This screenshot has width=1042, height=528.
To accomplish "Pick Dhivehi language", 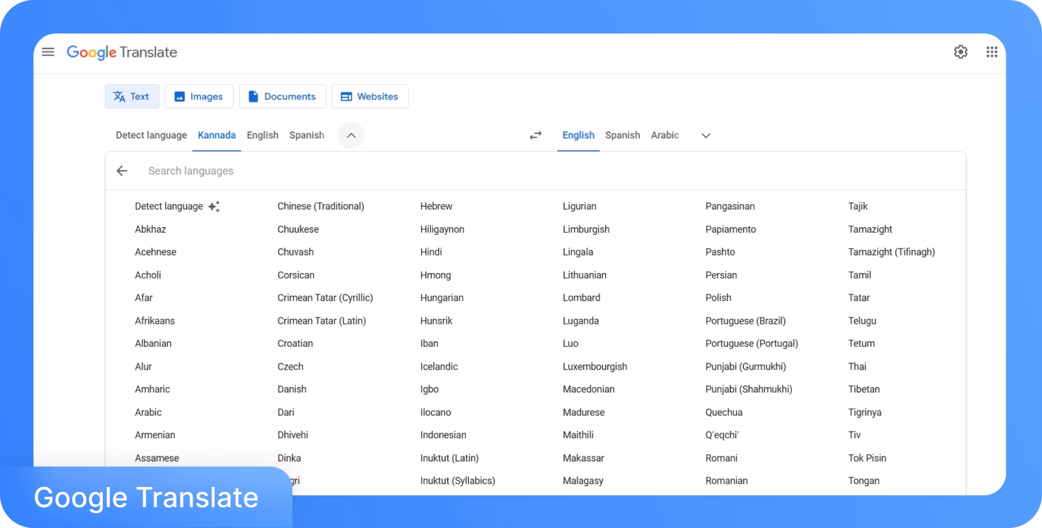I will [293, 435].
